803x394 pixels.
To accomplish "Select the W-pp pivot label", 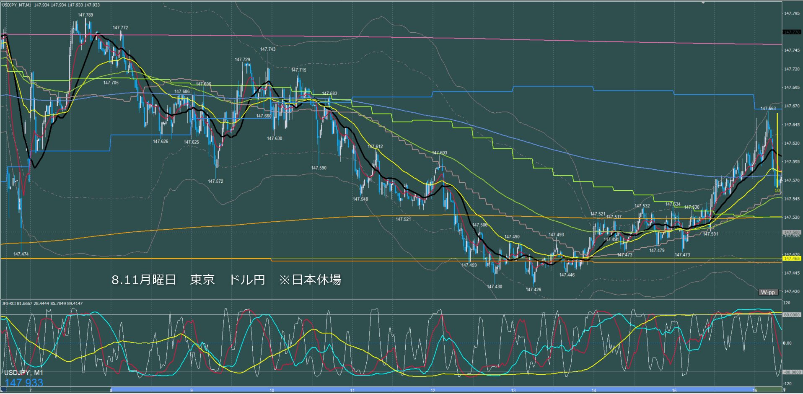I will coord(768,292).
